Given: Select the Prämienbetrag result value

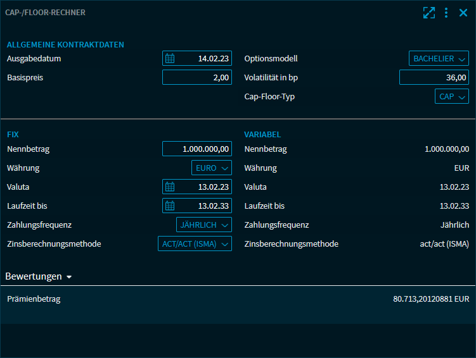Looking at the screenshot, I should click(x=430, y=299).
